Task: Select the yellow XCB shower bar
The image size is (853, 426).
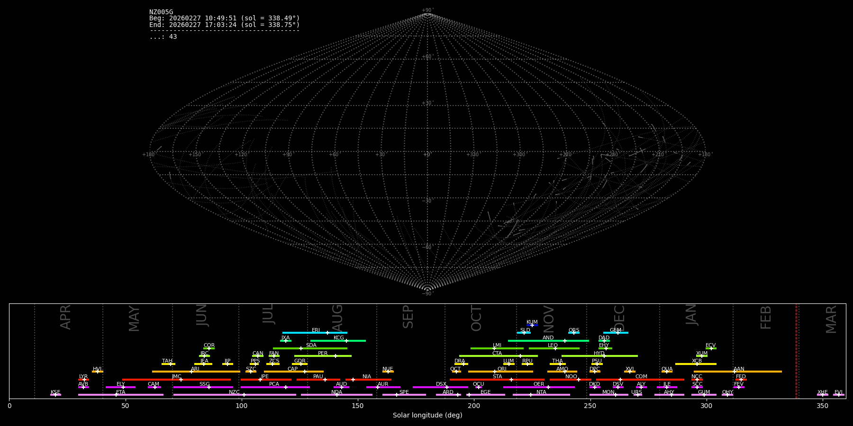Action: (696, 364)
